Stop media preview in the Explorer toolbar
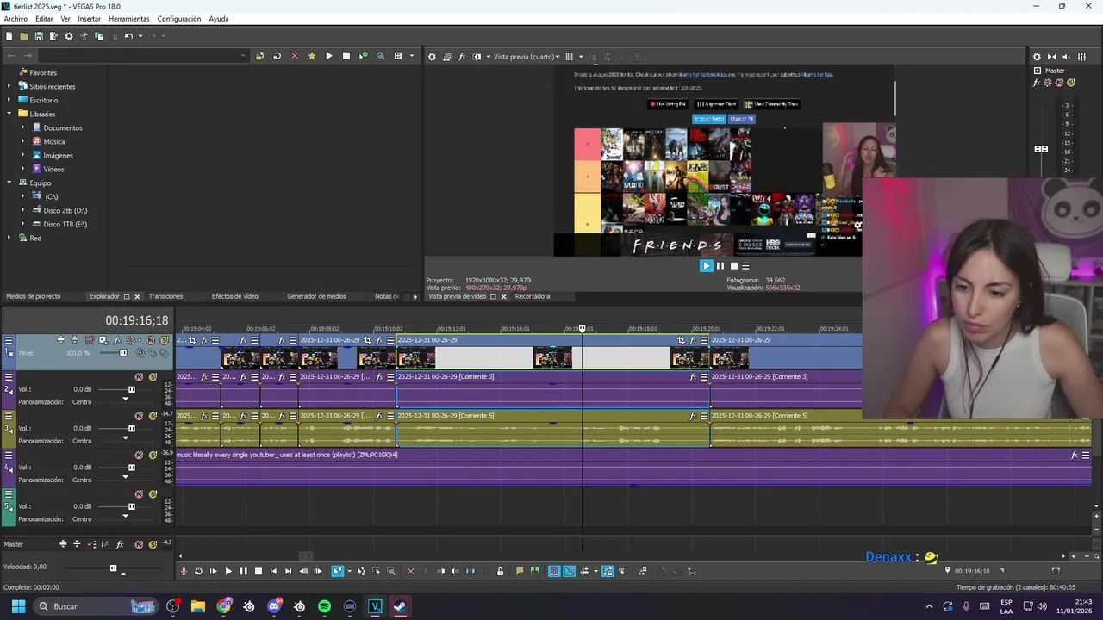Image resolution: width=1103 pixels, height=620 pixels. pyautogui.click(x=346, y=56)
